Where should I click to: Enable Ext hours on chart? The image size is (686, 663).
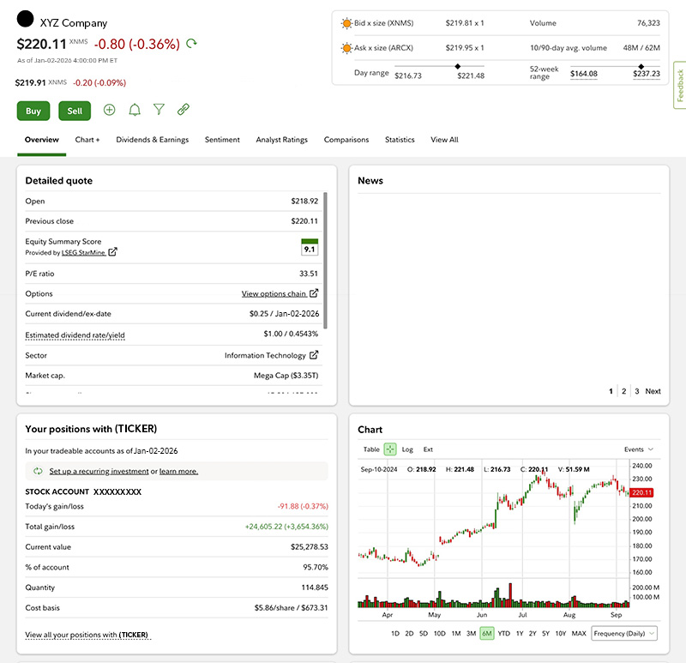428,449
